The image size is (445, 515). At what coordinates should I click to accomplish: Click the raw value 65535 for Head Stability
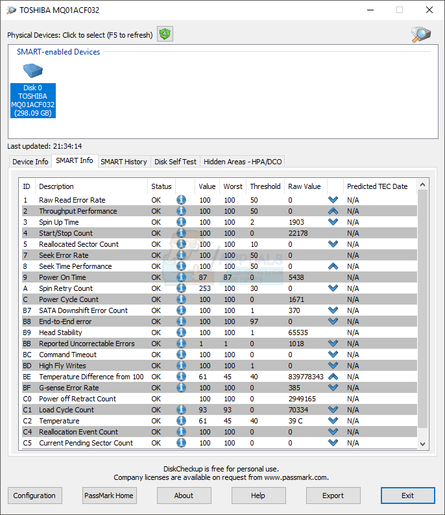[298, 333]
